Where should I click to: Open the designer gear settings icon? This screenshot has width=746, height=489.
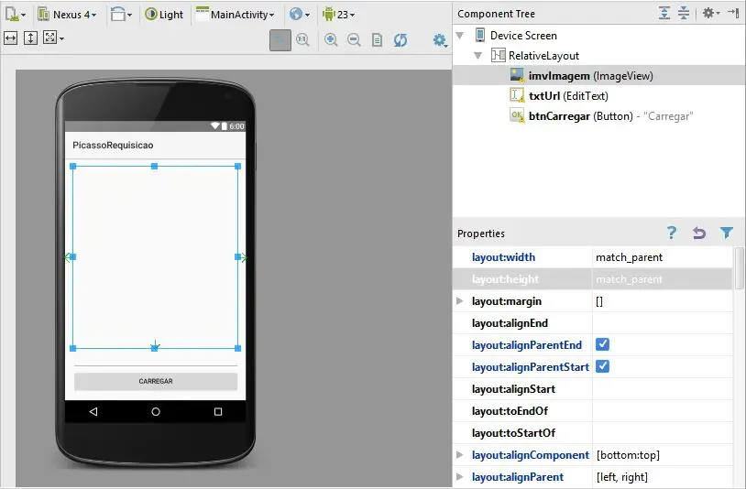[x=440, y=40]
